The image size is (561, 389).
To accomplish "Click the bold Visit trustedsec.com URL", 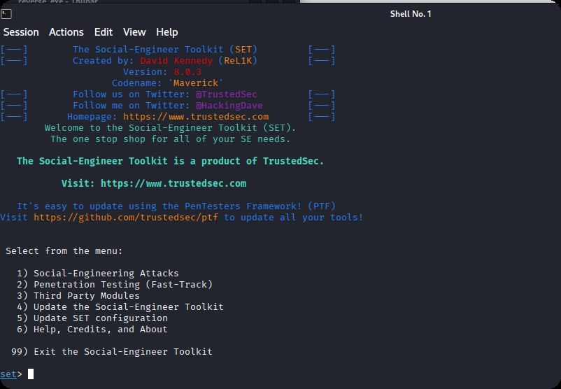I will (173, 184).
